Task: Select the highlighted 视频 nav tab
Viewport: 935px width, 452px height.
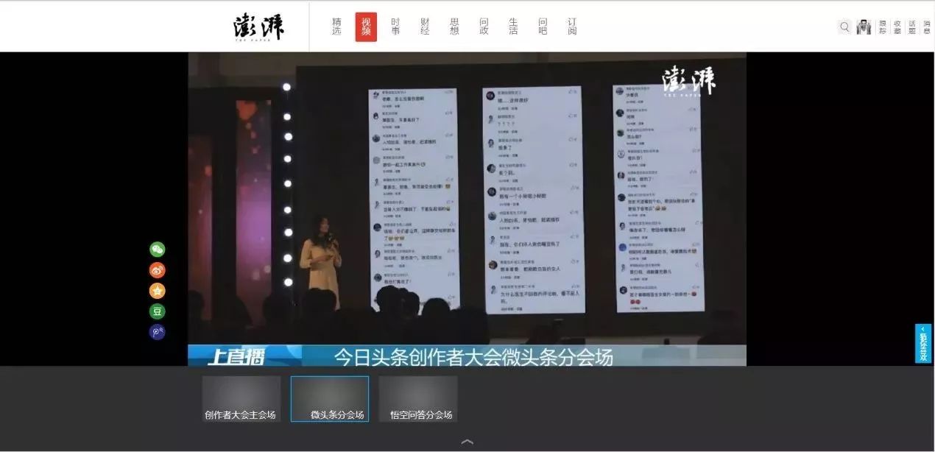Action: tap(366, 27)
